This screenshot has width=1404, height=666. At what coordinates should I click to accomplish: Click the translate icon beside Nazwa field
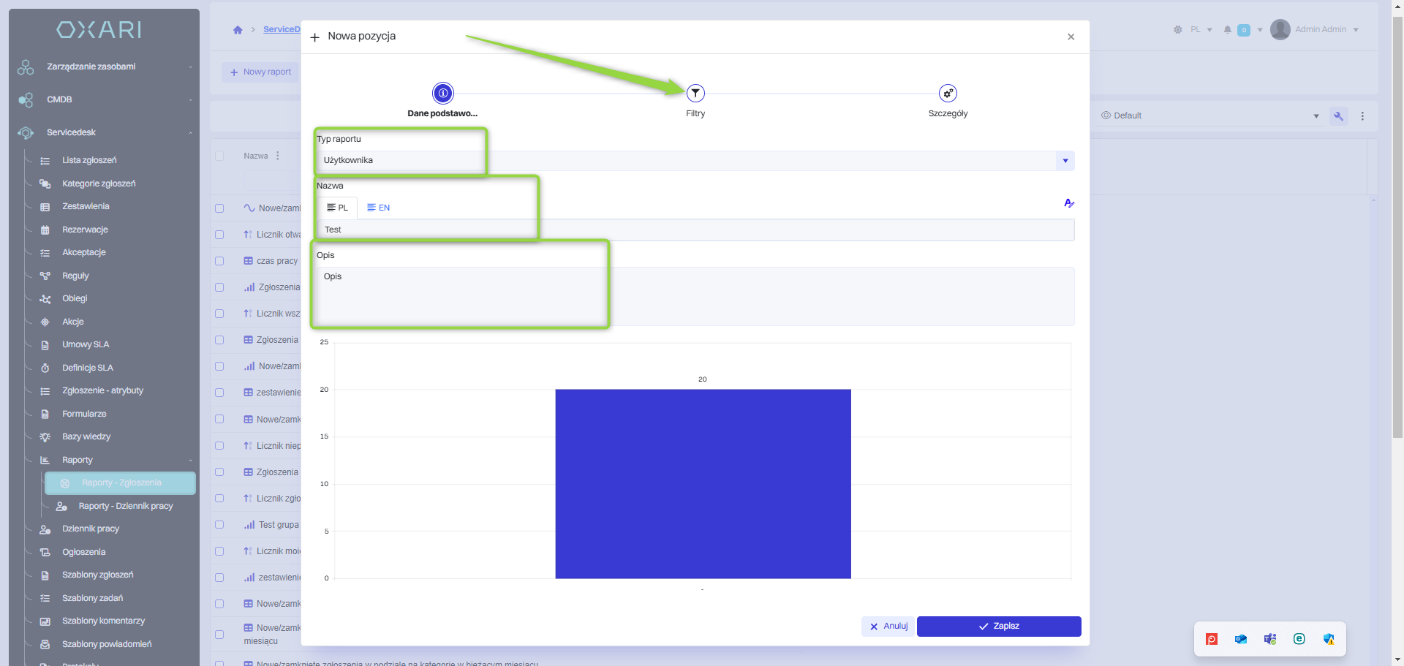pyautogui.click(x=1069, y=203)
